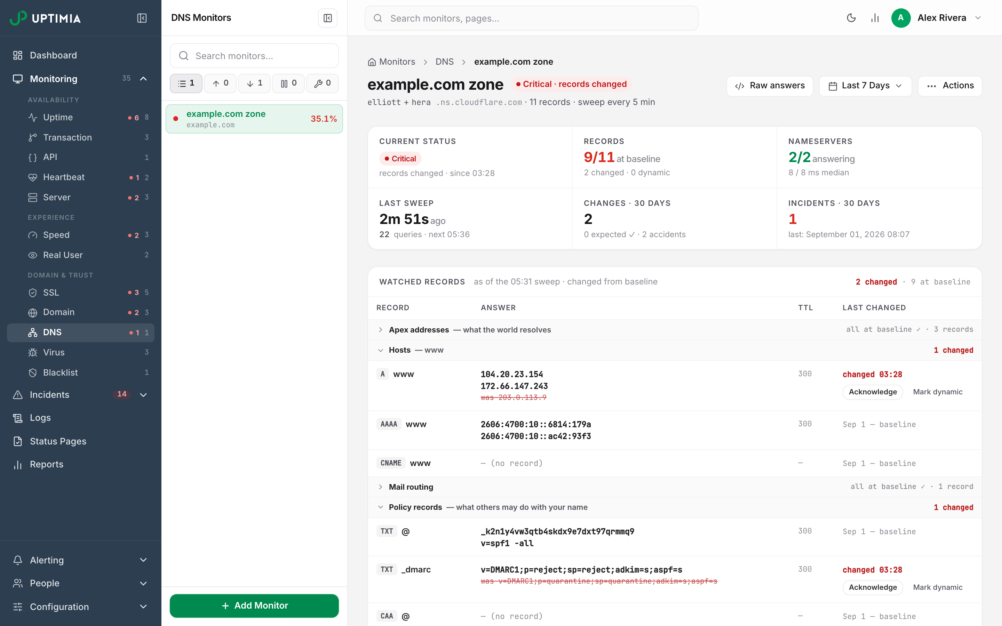Screen dimensions: 1002x626
Task: Collapse the DNS Monitors panel icon
Action: point(327,18)
